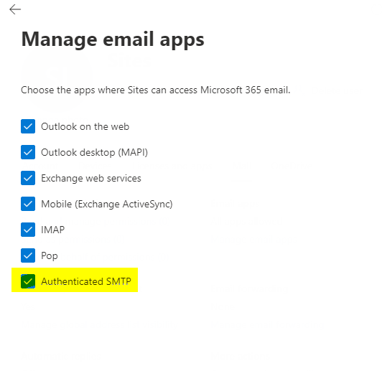Click the 'Outlook on the web' label
This screenshot has width=382, height=371.
pyautogui.click(x=85, y=126)
